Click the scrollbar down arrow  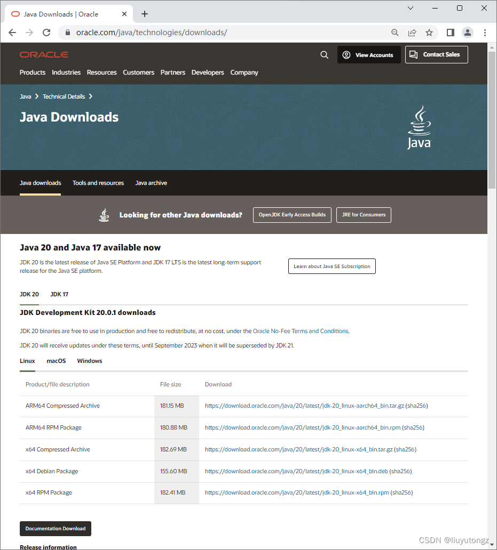point(492,545)
